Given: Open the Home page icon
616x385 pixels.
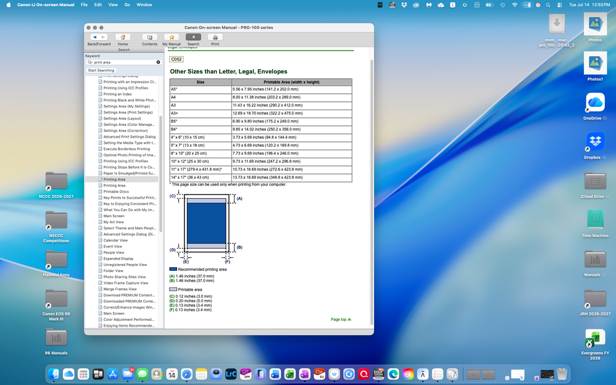Looking at the screenshot, I should [123, 37].
